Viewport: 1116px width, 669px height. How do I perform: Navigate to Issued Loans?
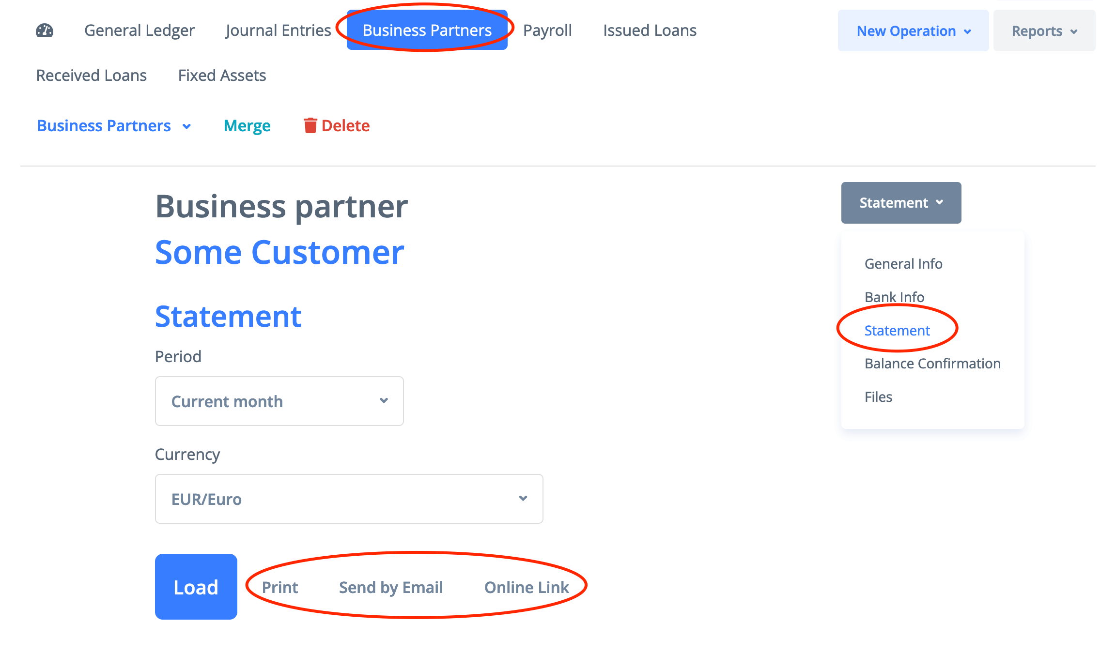pyautogui.click(x=650, y=30)
